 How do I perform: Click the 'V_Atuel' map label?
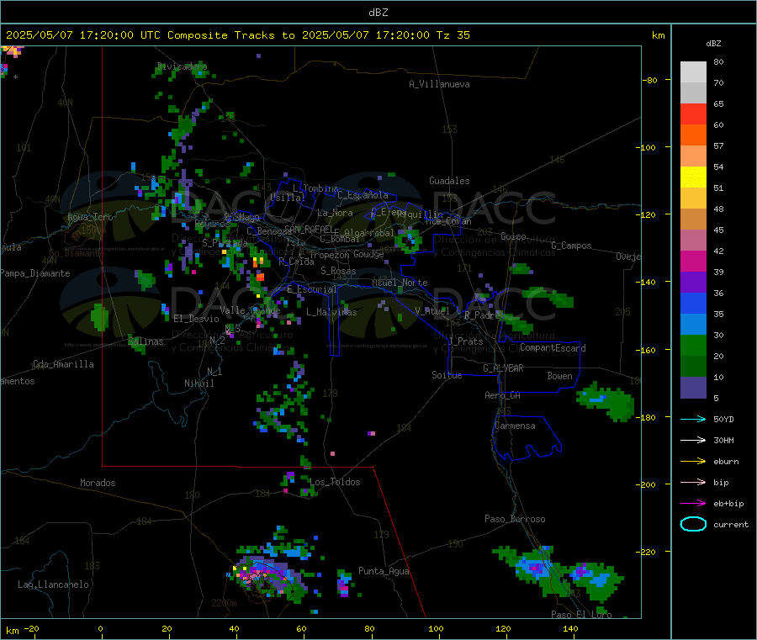pyautogui.click(x=432, y=311)
